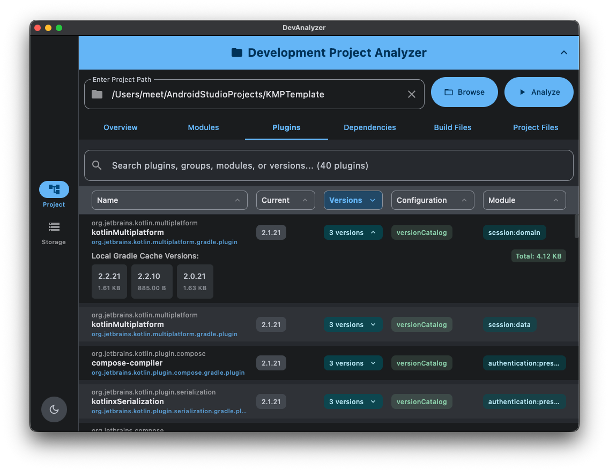Viewport: 609px width, 471px height.
Task: Open org.jetbrains.kotlin.plugin.serialization.gradle plugin link
Action: coord(169,411)
